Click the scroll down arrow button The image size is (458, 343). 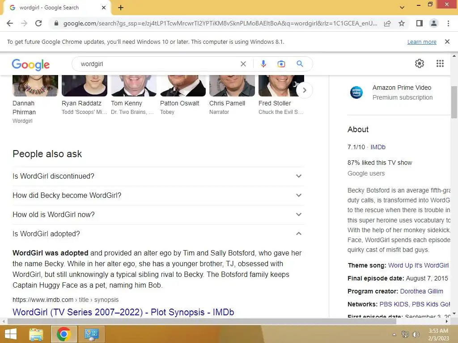pos(454,314)
